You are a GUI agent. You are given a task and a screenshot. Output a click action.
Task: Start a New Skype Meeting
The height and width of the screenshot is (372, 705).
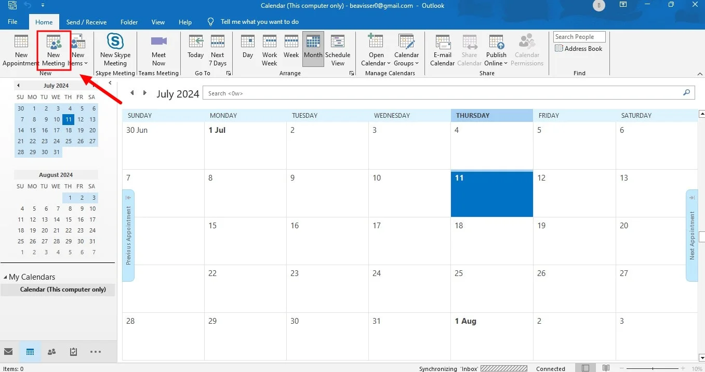point(115,50)
